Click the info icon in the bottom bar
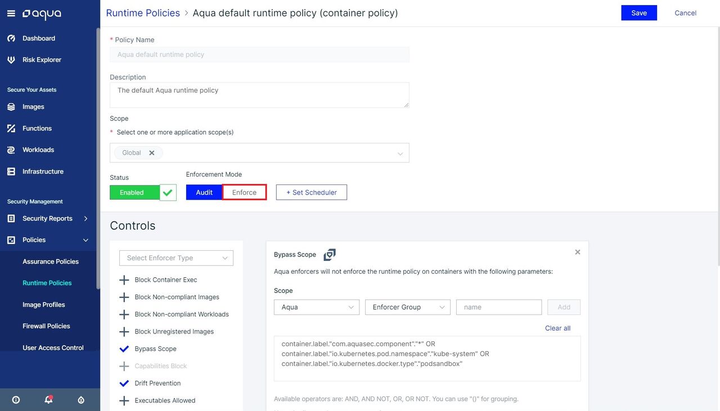Image resolution: width=720 pixels, height=411 pixels. click(x=16, y=400)
